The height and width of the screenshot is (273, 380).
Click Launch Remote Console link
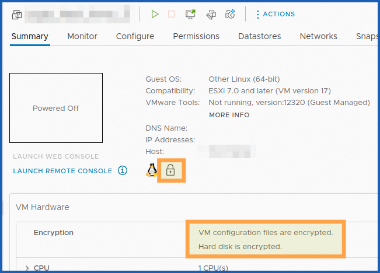click(x=62, y=171)
